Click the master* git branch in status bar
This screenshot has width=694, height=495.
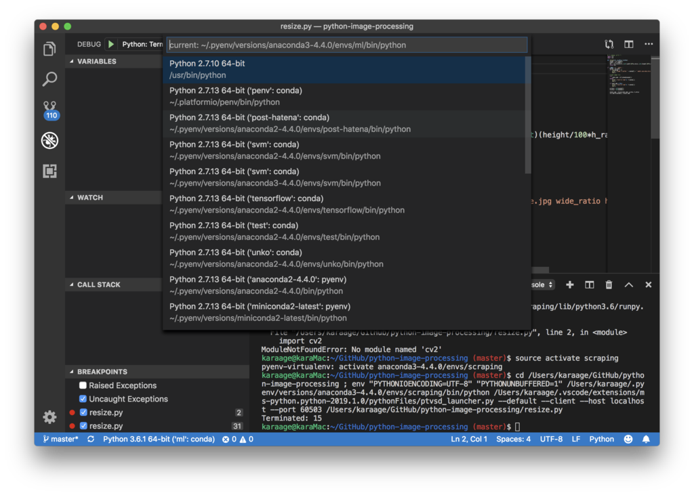[60, 439]
